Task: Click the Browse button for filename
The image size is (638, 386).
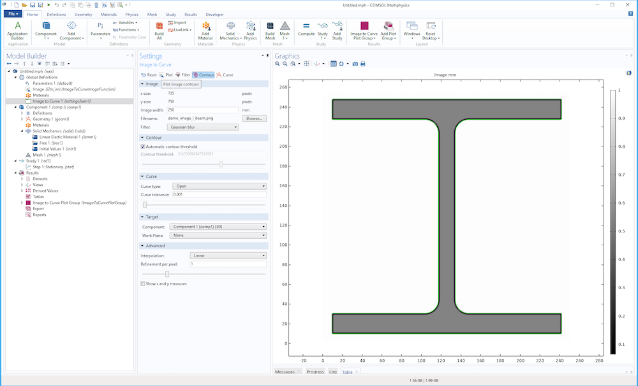Action: coord(255,118)
